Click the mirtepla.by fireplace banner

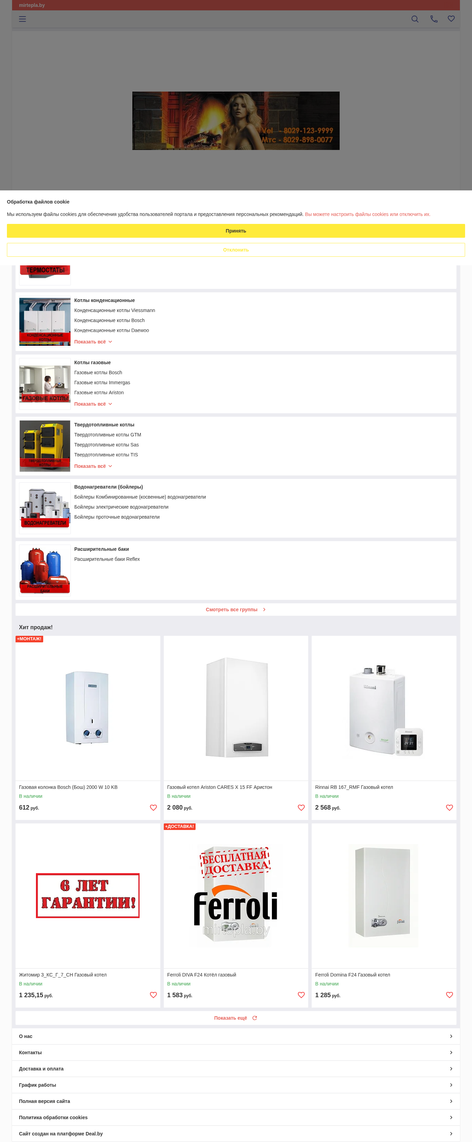(236, 121)
